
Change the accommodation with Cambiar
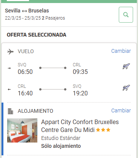[x=121, y=110]
